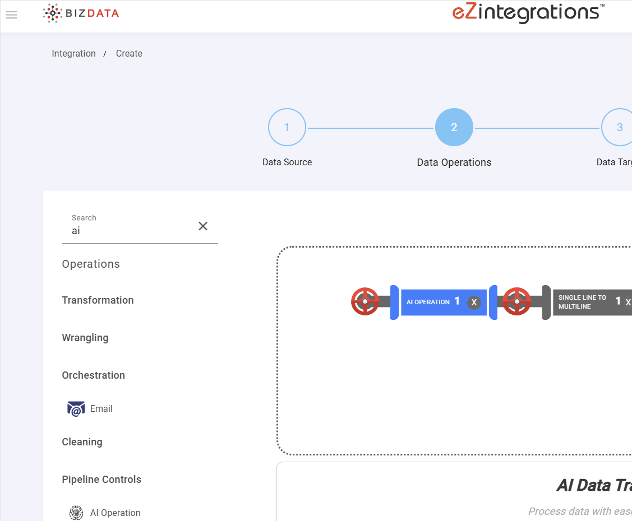Select the Single Line to Multiline block
632x521 pixels.
point(583,302)
